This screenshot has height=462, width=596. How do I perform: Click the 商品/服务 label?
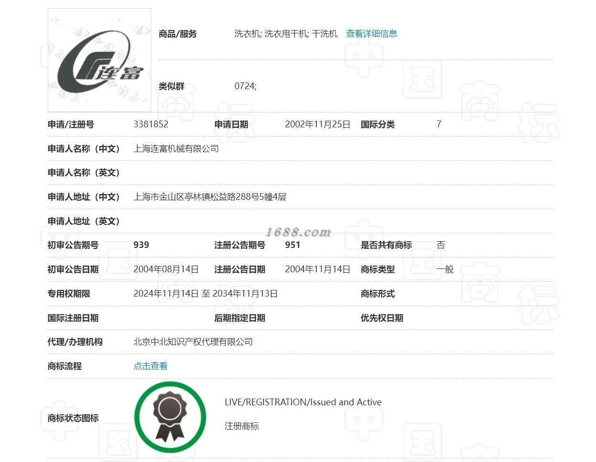(x=178, y=34)
